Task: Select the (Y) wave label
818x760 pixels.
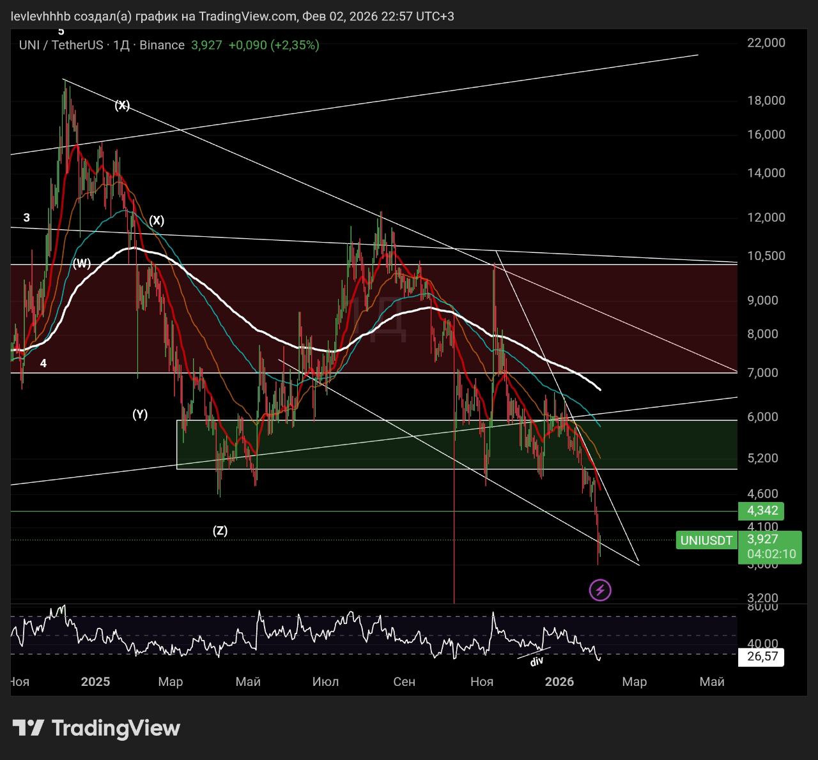Action: point(140,414)
